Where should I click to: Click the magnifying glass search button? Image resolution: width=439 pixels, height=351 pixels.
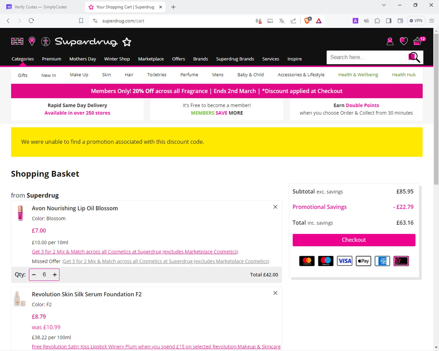pyautogui.click(x=414, y=57)
